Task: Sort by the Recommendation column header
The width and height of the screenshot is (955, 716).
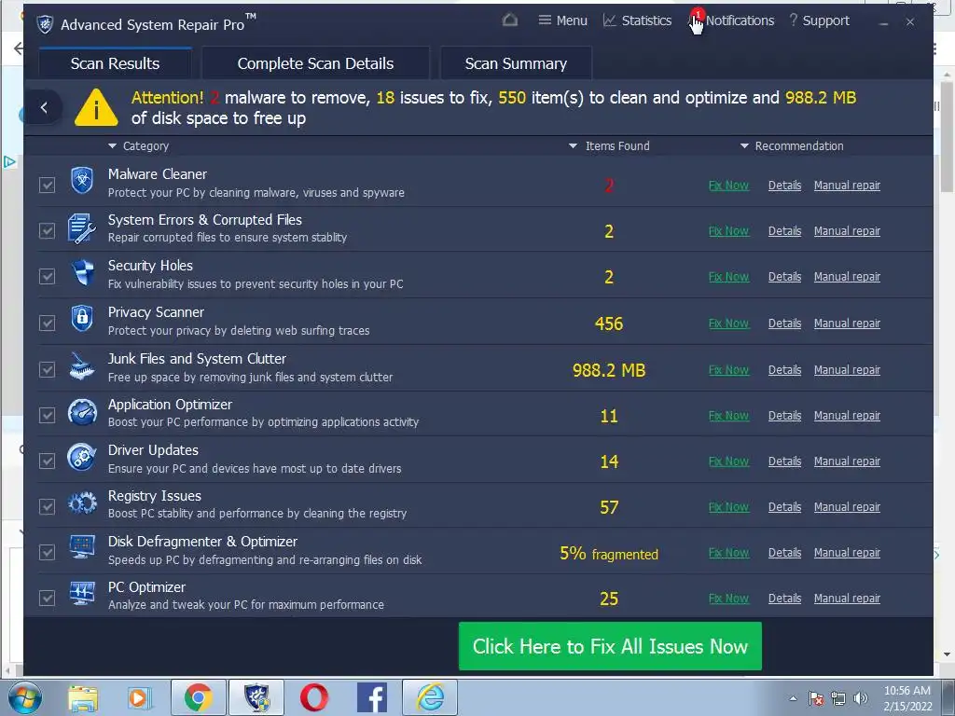Action: pos(792,146)
